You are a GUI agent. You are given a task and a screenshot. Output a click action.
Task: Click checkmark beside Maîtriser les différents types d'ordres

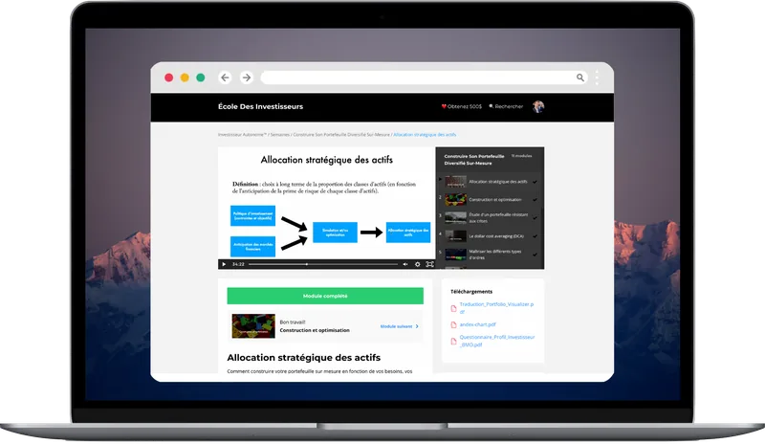535,255
